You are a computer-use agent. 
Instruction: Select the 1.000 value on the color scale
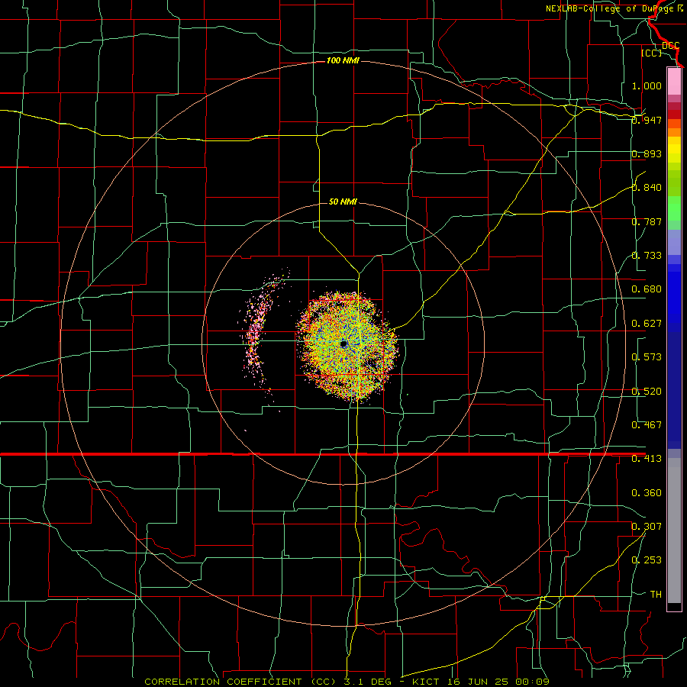tap(647, 85)
